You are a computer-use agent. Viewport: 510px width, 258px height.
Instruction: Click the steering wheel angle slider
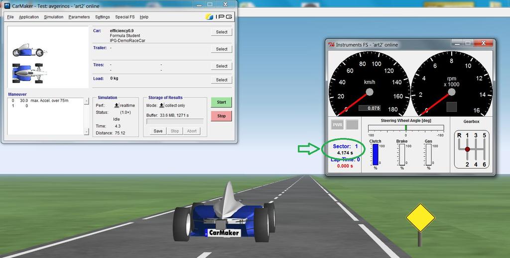point(405,128)
